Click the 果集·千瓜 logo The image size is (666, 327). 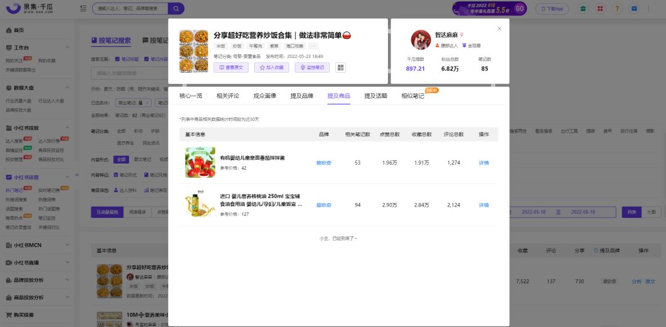point(30,8)
